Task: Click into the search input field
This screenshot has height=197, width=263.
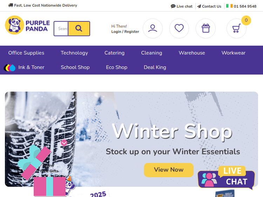Action: coord(61,28)
